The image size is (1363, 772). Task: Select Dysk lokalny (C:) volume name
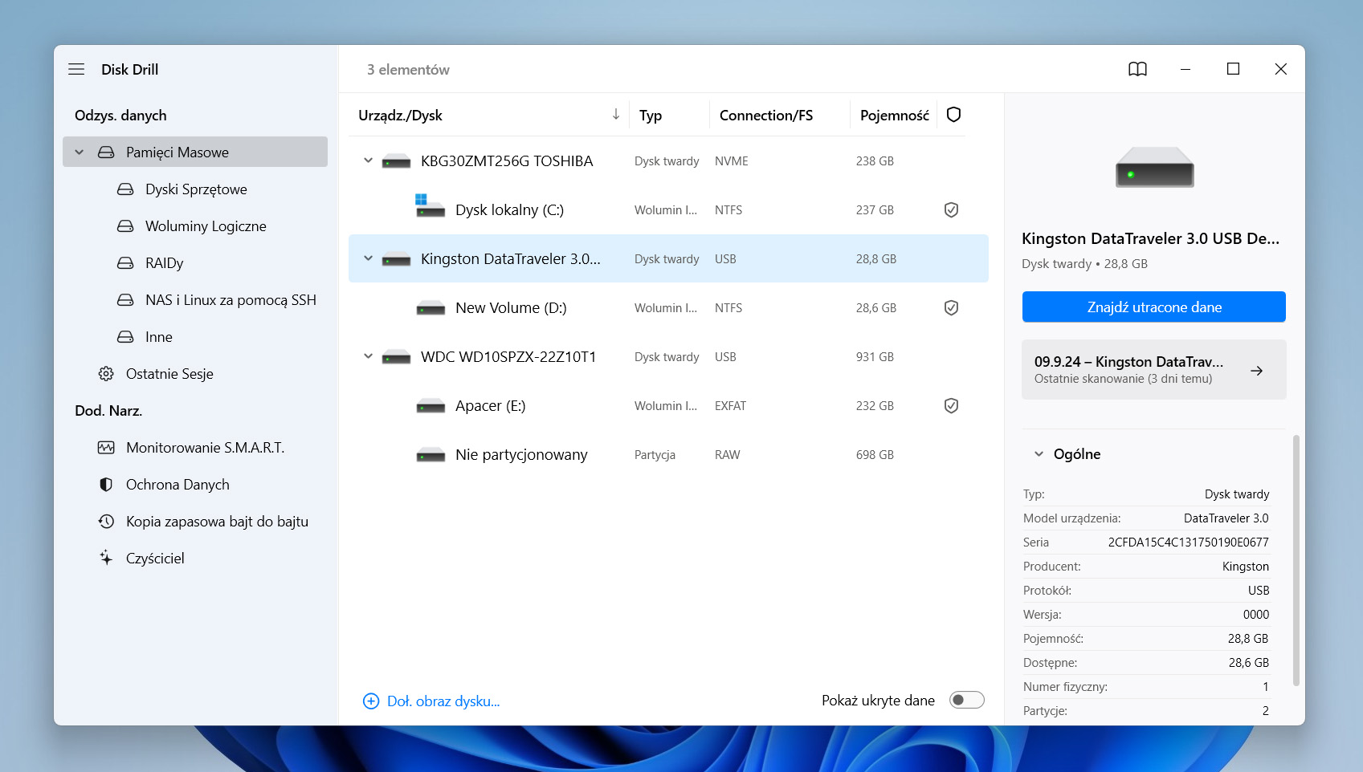coord(509,209)
